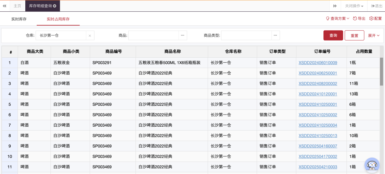Select the 实时占用库存 tab
This screenshot has width=385, height=174.
click(x=58, y=19)
